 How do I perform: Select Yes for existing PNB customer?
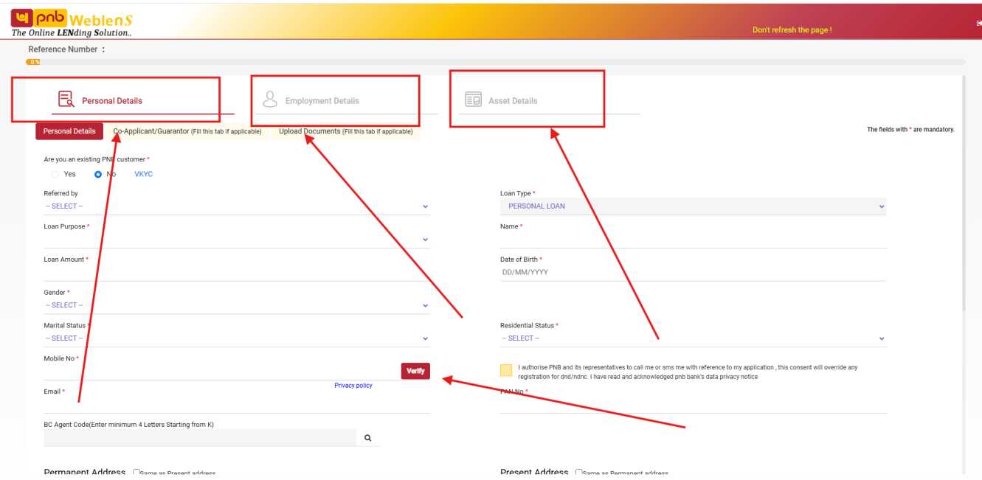[x=55, y=175]
